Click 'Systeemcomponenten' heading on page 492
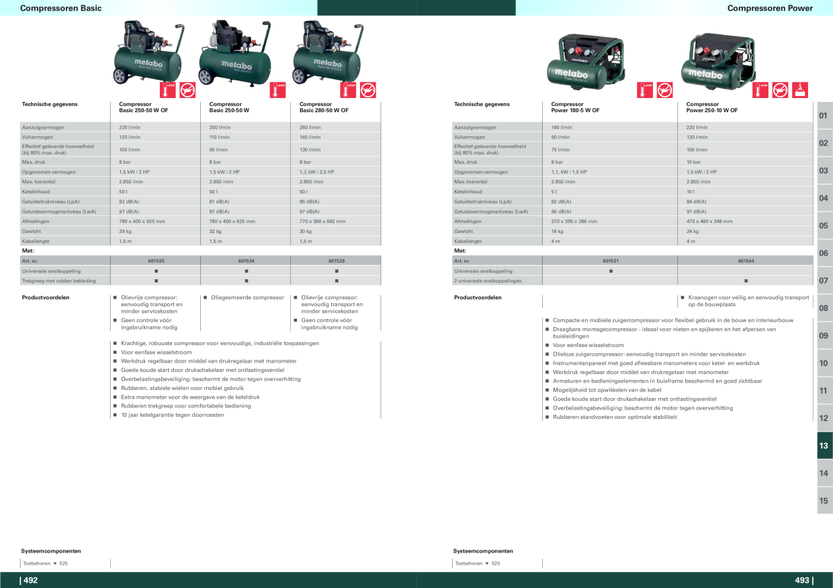The height and width of the screenshot is (588, 833). coord(50,550)
